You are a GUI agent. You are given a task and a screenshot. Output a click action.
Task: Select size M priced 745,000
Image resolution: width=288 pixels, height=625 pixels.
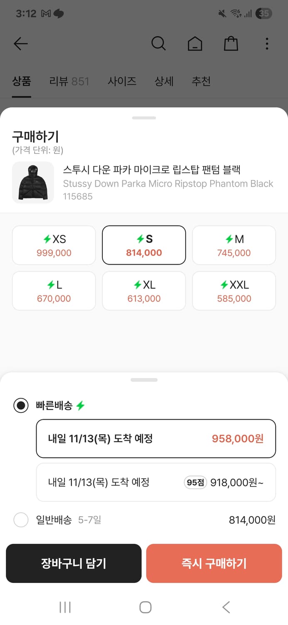coord(234,245)
